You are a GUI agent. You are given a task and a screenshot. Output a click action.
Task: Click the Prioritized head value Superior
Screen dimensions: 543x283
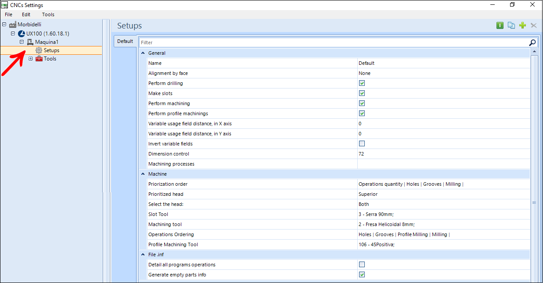click(x=443, y=194)
